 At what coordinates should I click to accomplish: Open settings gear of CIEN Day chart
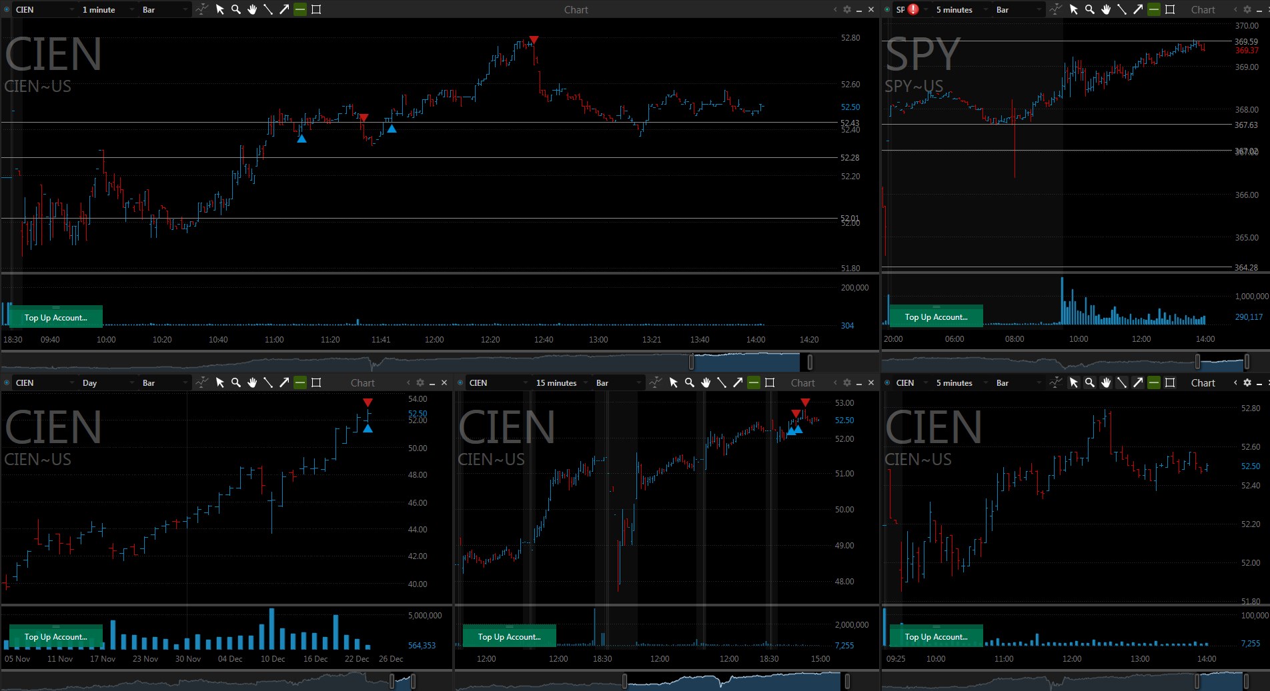pos(420,382)
